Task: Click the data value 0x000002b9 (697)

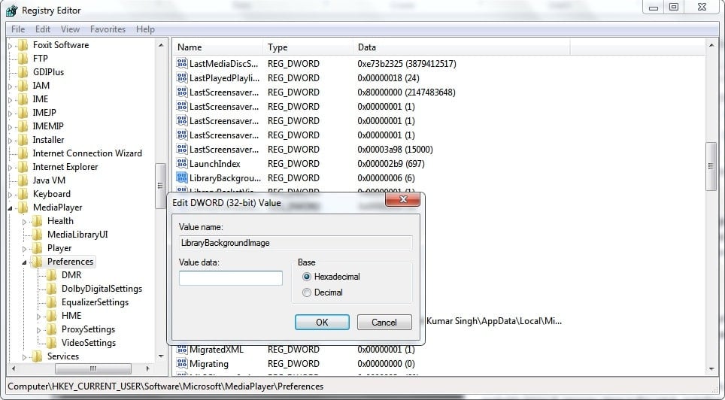Action: [391, 164]
